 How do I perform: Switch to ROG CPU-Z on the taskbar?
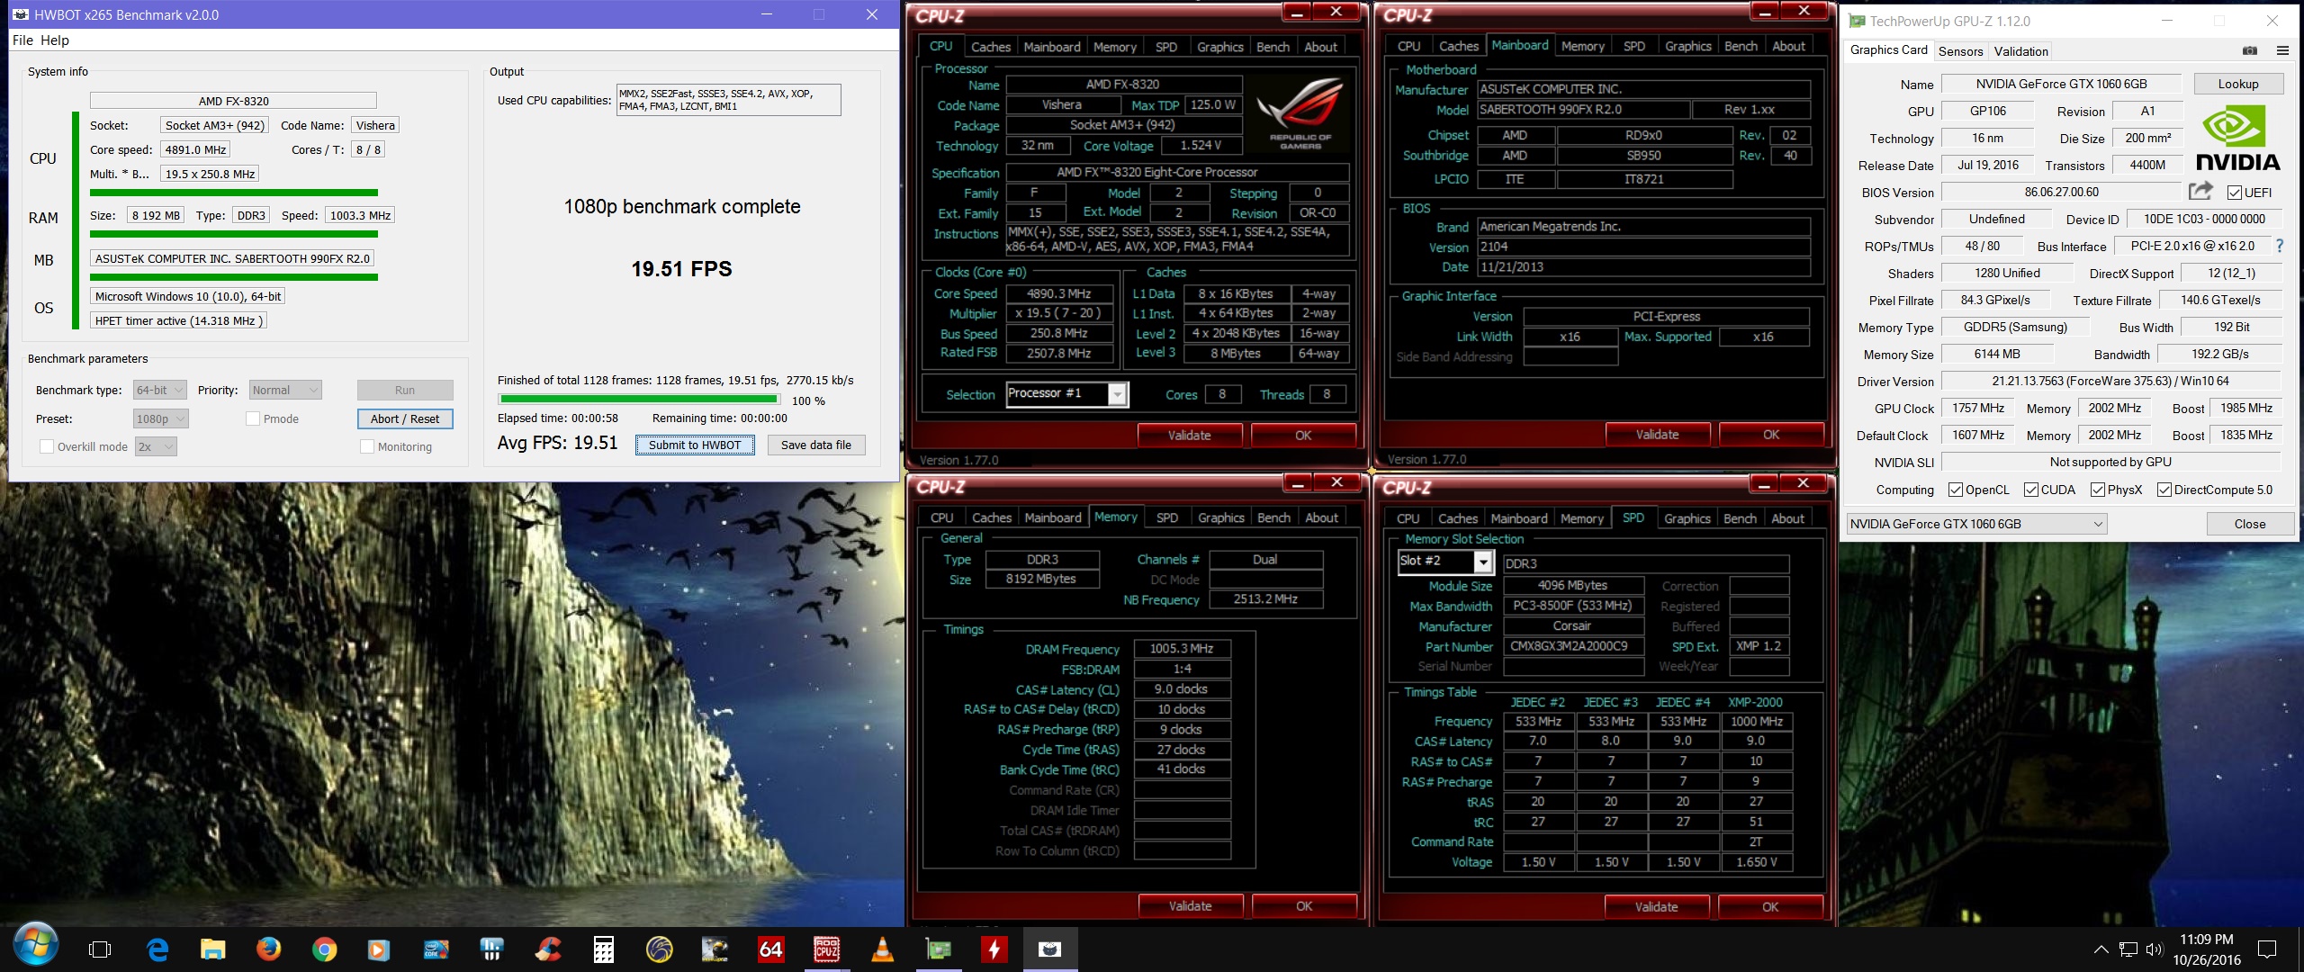[x=826, y=949]
